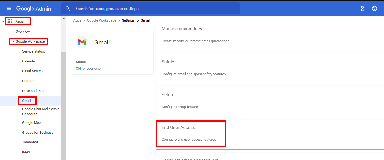Open Jamboard in the sidebar
The image size is (384, 160).
30,142
